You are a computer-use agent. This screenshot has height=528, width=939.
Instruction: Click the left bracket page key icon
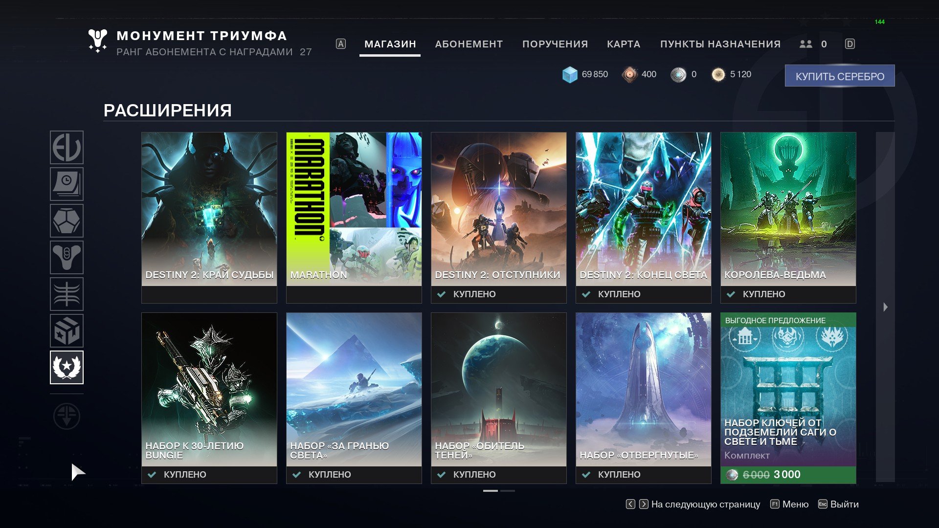coord(630,504)
